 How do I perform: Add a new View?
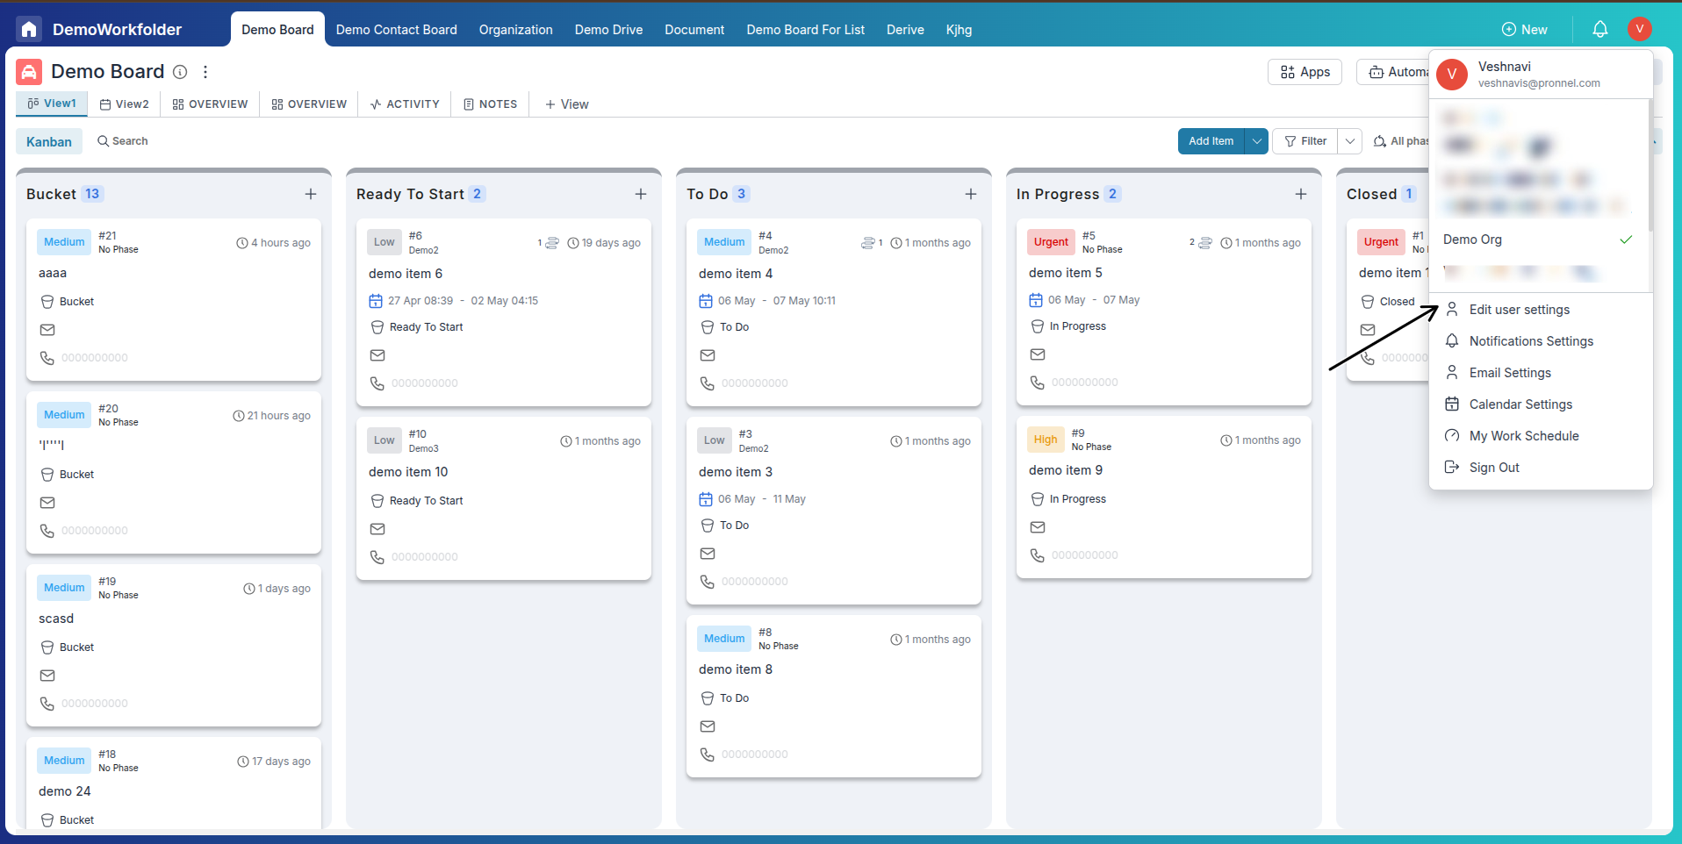click(x=566, y=104)
